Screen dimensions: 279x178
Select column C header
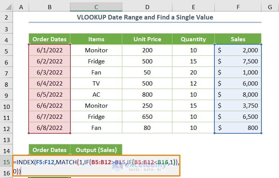(96, 7)
